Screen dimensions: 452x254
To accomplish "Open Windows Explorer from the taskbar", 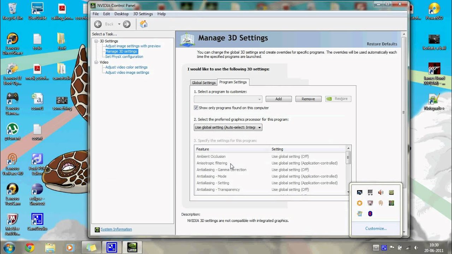I will (50, 248).
